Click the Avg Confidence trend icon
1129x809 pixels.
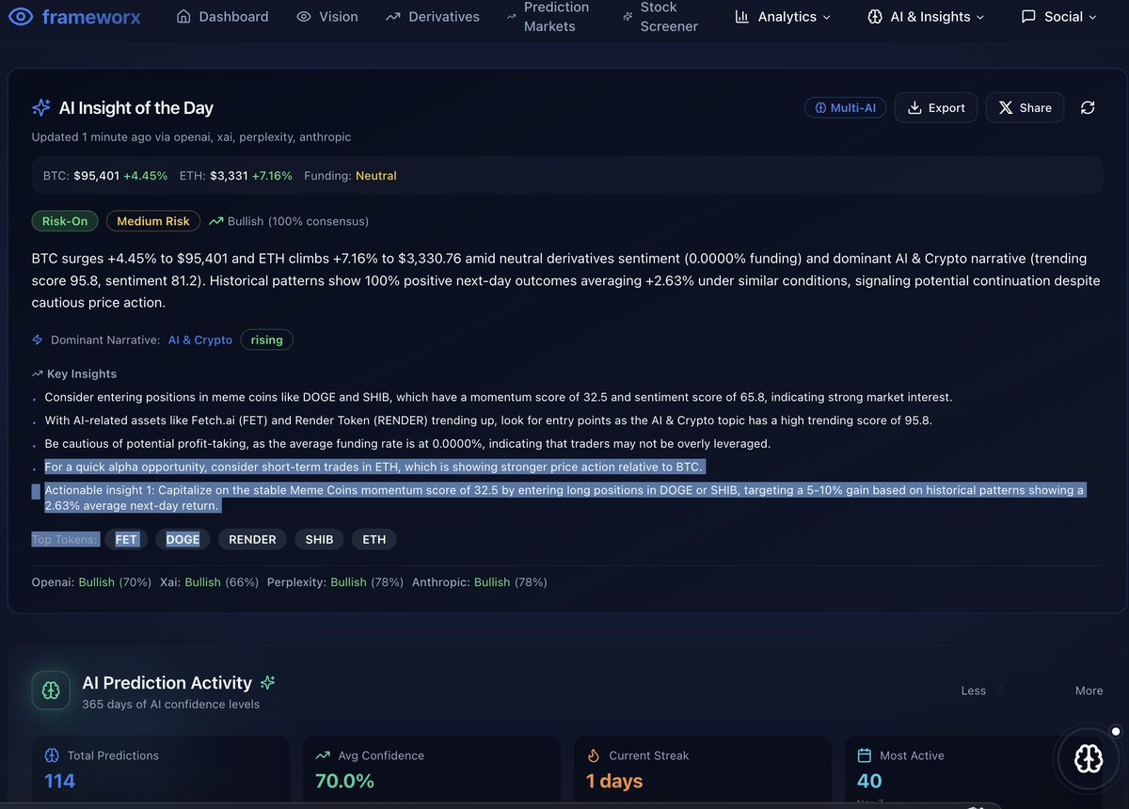[323, 755]
